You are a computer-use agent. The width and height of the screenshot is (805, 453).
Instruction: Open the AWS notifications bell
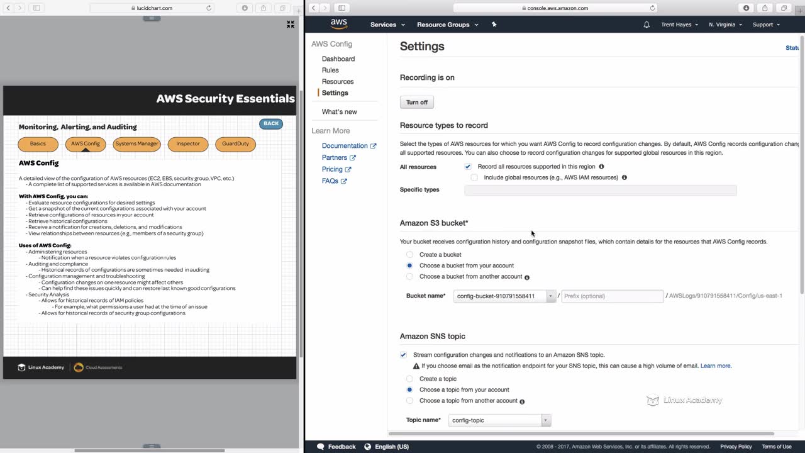tap(647, 25)
